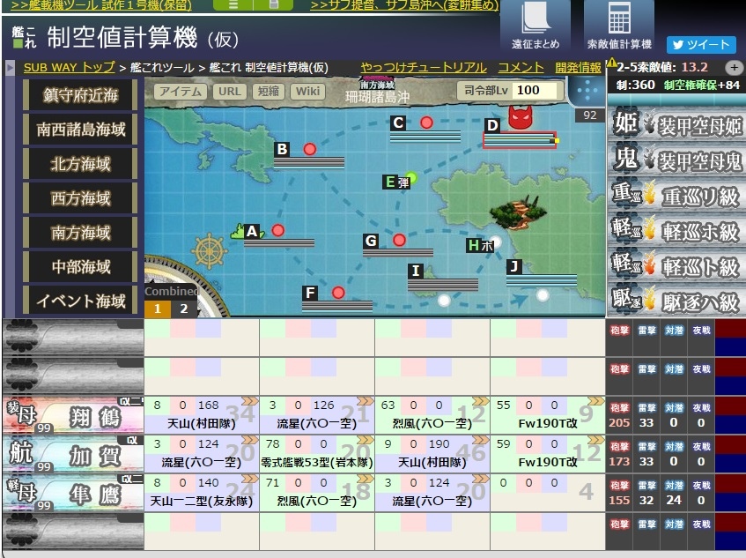This screenshot has height=558, width=746.
Task: Click the round plus icon beside 2-5索敵値
Action: click(734, 68)
